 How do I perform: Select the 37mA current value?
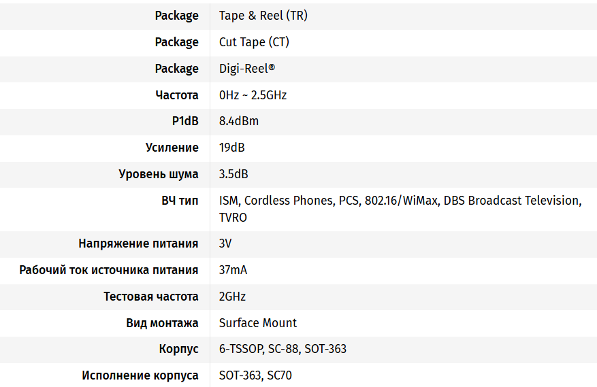pyautogui.click(x=233, y=270)
